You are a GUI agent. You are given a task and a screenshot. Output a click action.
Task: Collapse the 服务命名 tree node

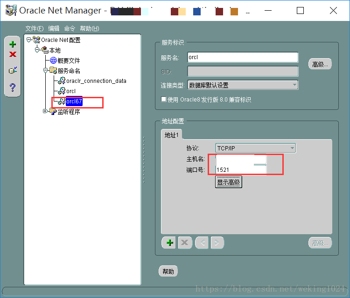pos(45,71)
